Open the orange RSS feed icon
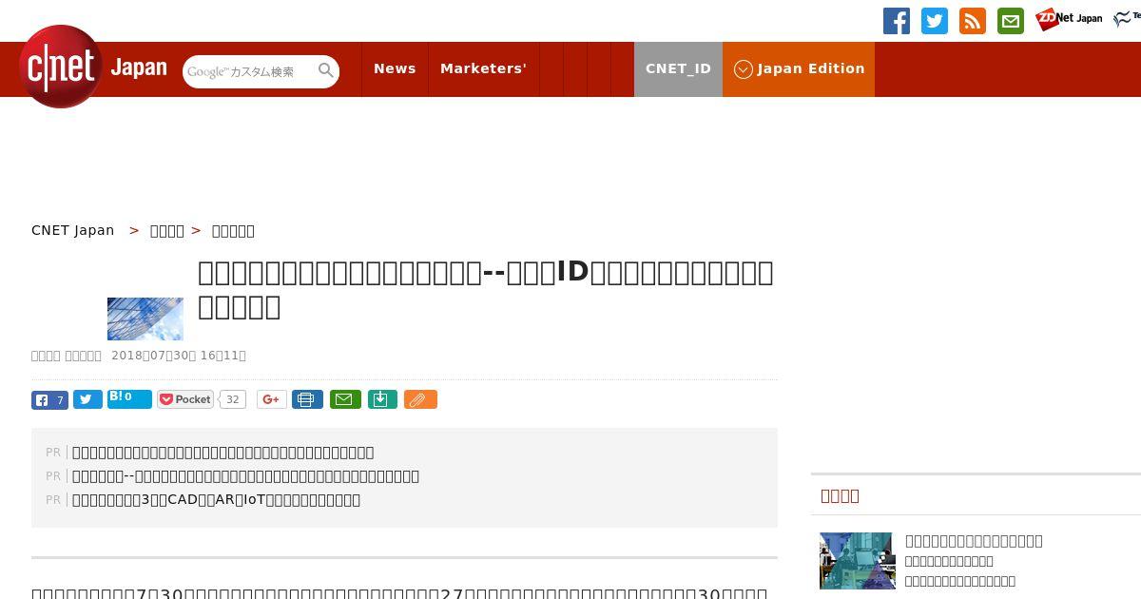The width and height of the screenshot is (1141, 599). tap(973, 21)
